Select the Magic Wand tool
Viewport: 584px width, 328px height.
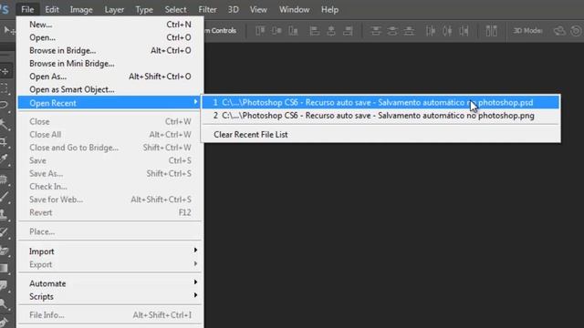4,124
